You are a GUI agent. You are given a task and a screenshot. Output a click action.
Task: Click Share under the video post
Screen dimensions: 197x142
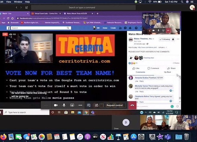[171, 68]
